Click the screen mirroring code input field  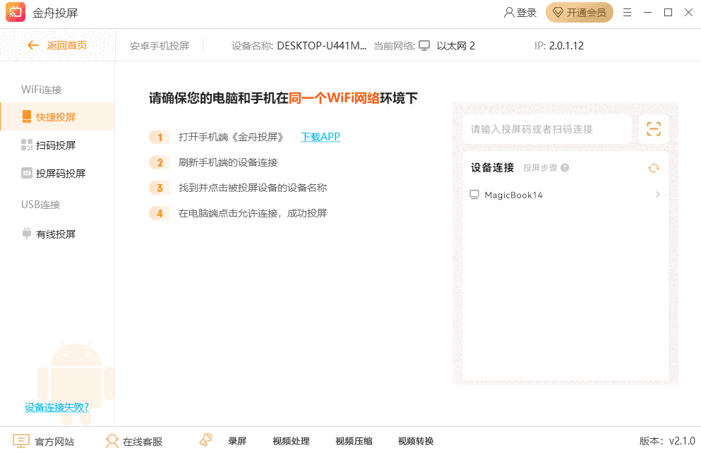click(x=547, y=128)
